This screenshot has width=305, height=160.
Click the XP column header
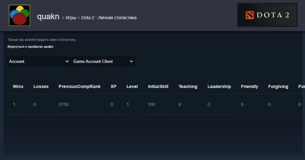coord(114,86)
